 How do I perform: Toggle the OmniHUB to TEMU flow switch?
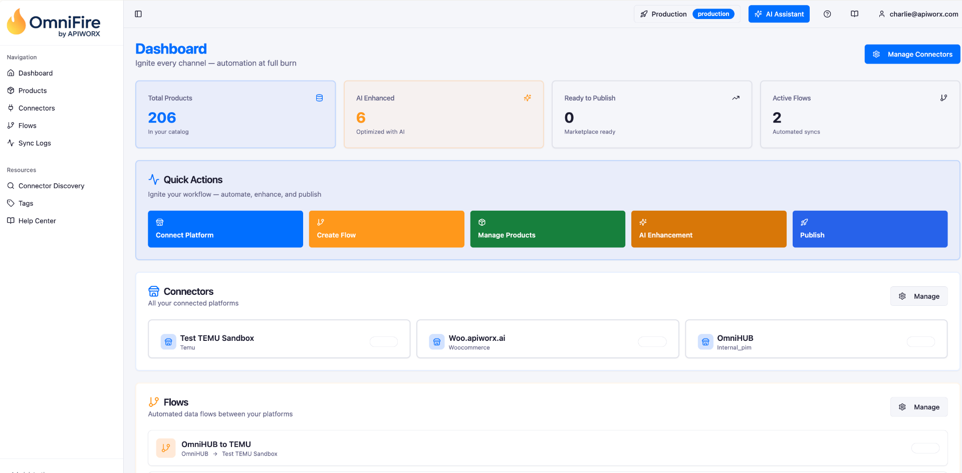[926, 448]
